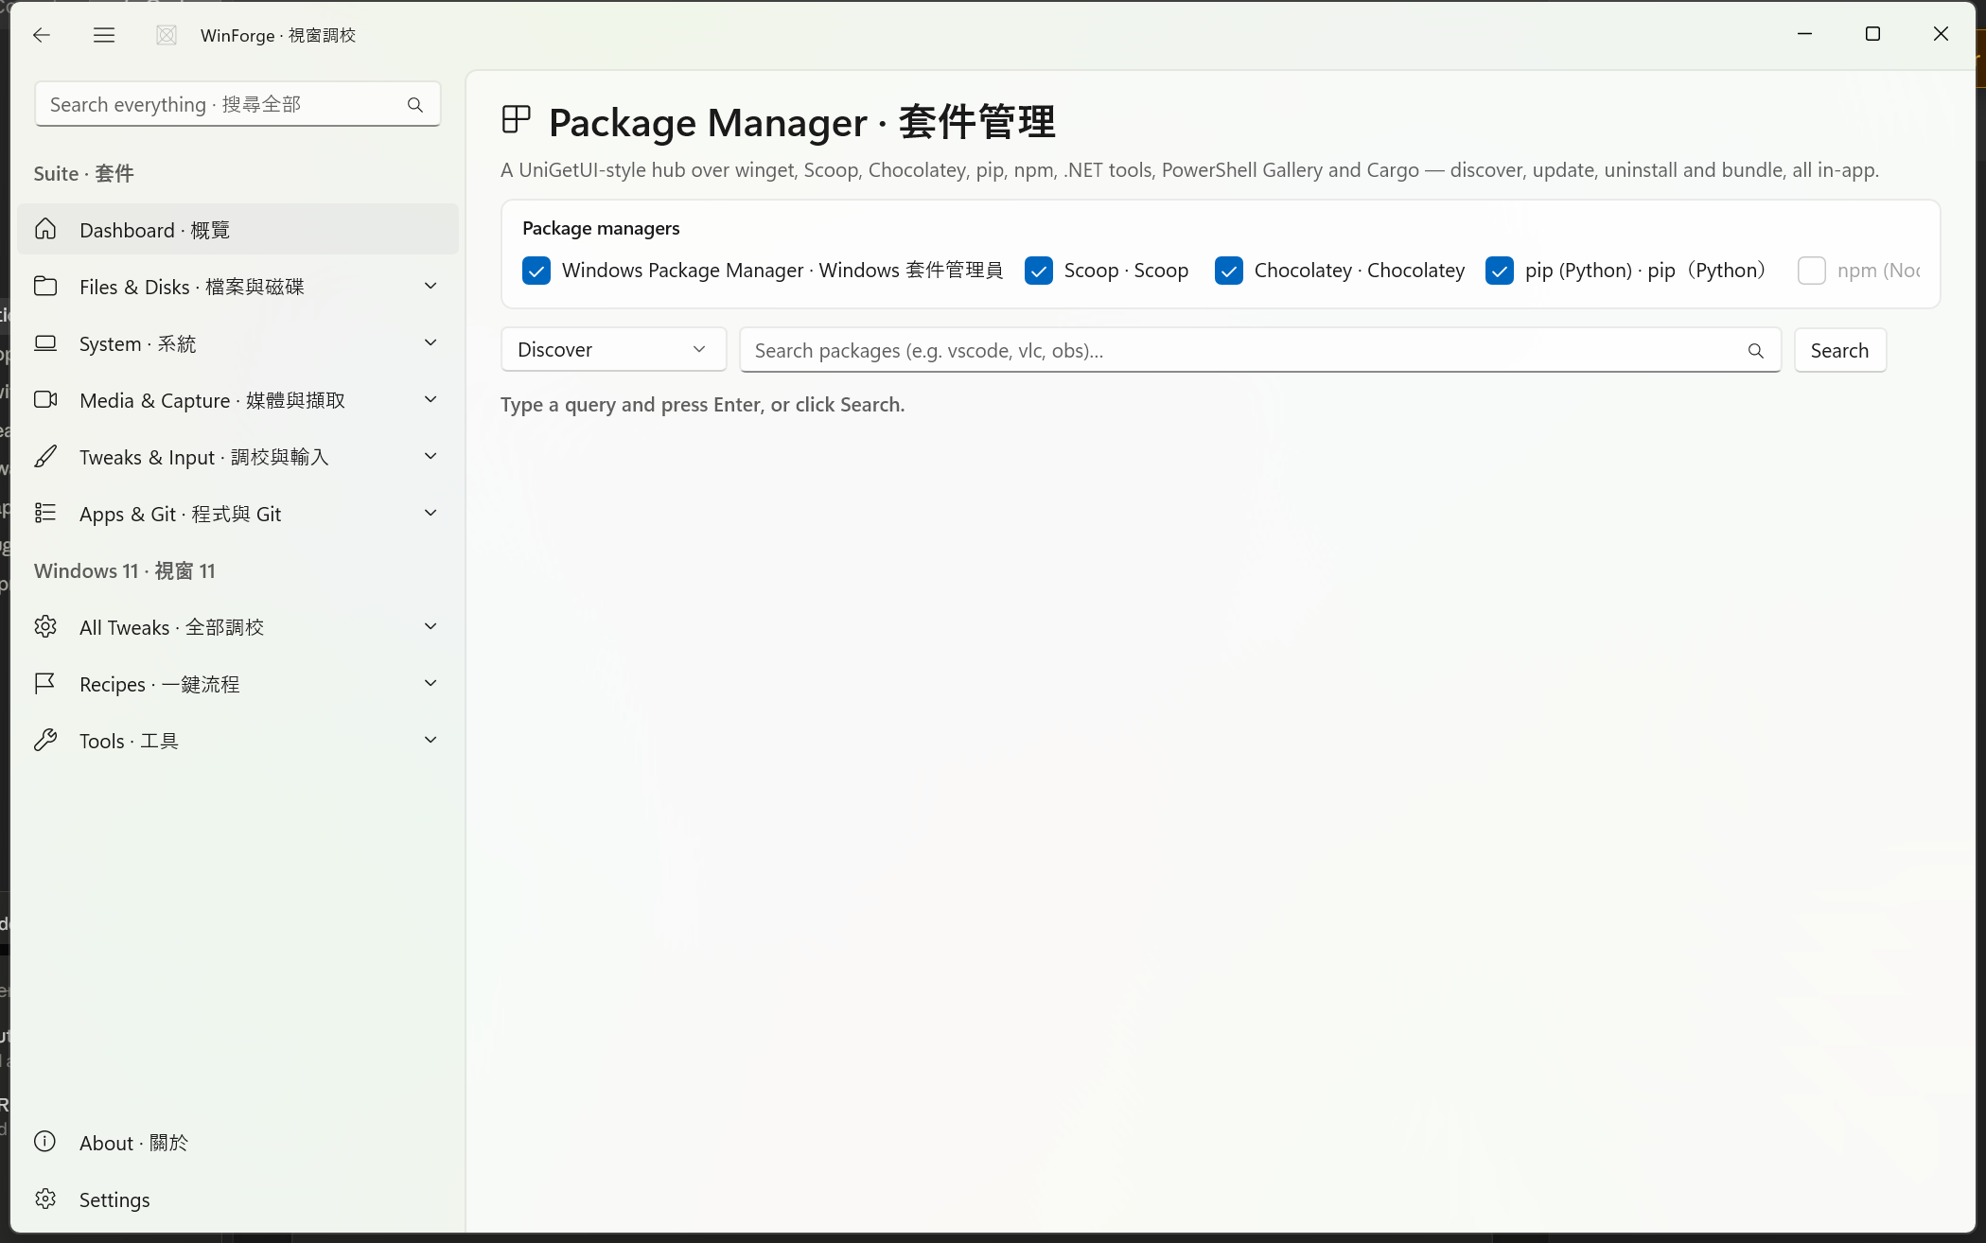The width and height of the screenshot is (1986, 1243).
Task: Click the sidebar search magnifier icon
Action: (x=415, y=105)
